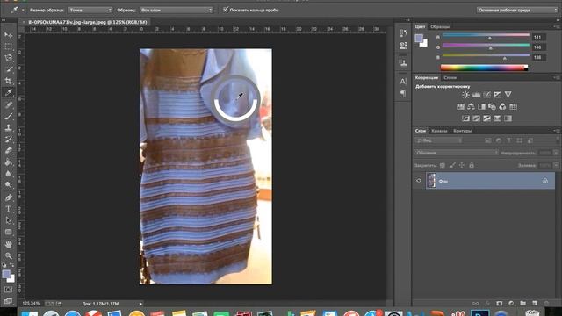This screenshot has width=562, height=316.
Task: Add a Levels adjustment
Action: (x=476, y=95)
